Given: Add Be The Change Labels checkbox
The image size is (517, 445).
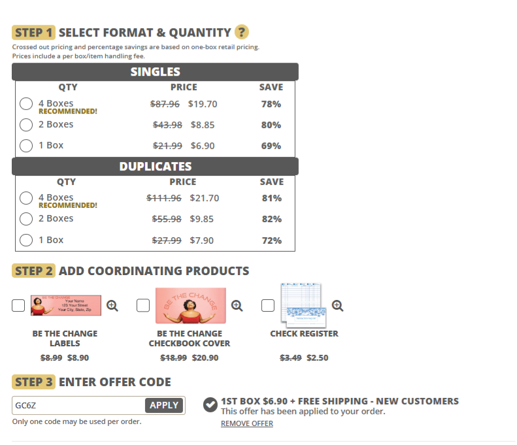Looking at the screenshot, I should [x=18, y=305].
